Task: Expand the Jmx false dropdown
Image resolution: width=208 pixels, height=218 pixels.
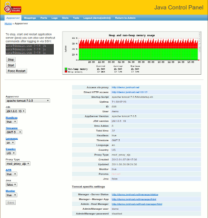Action: [x=11, y=184]
